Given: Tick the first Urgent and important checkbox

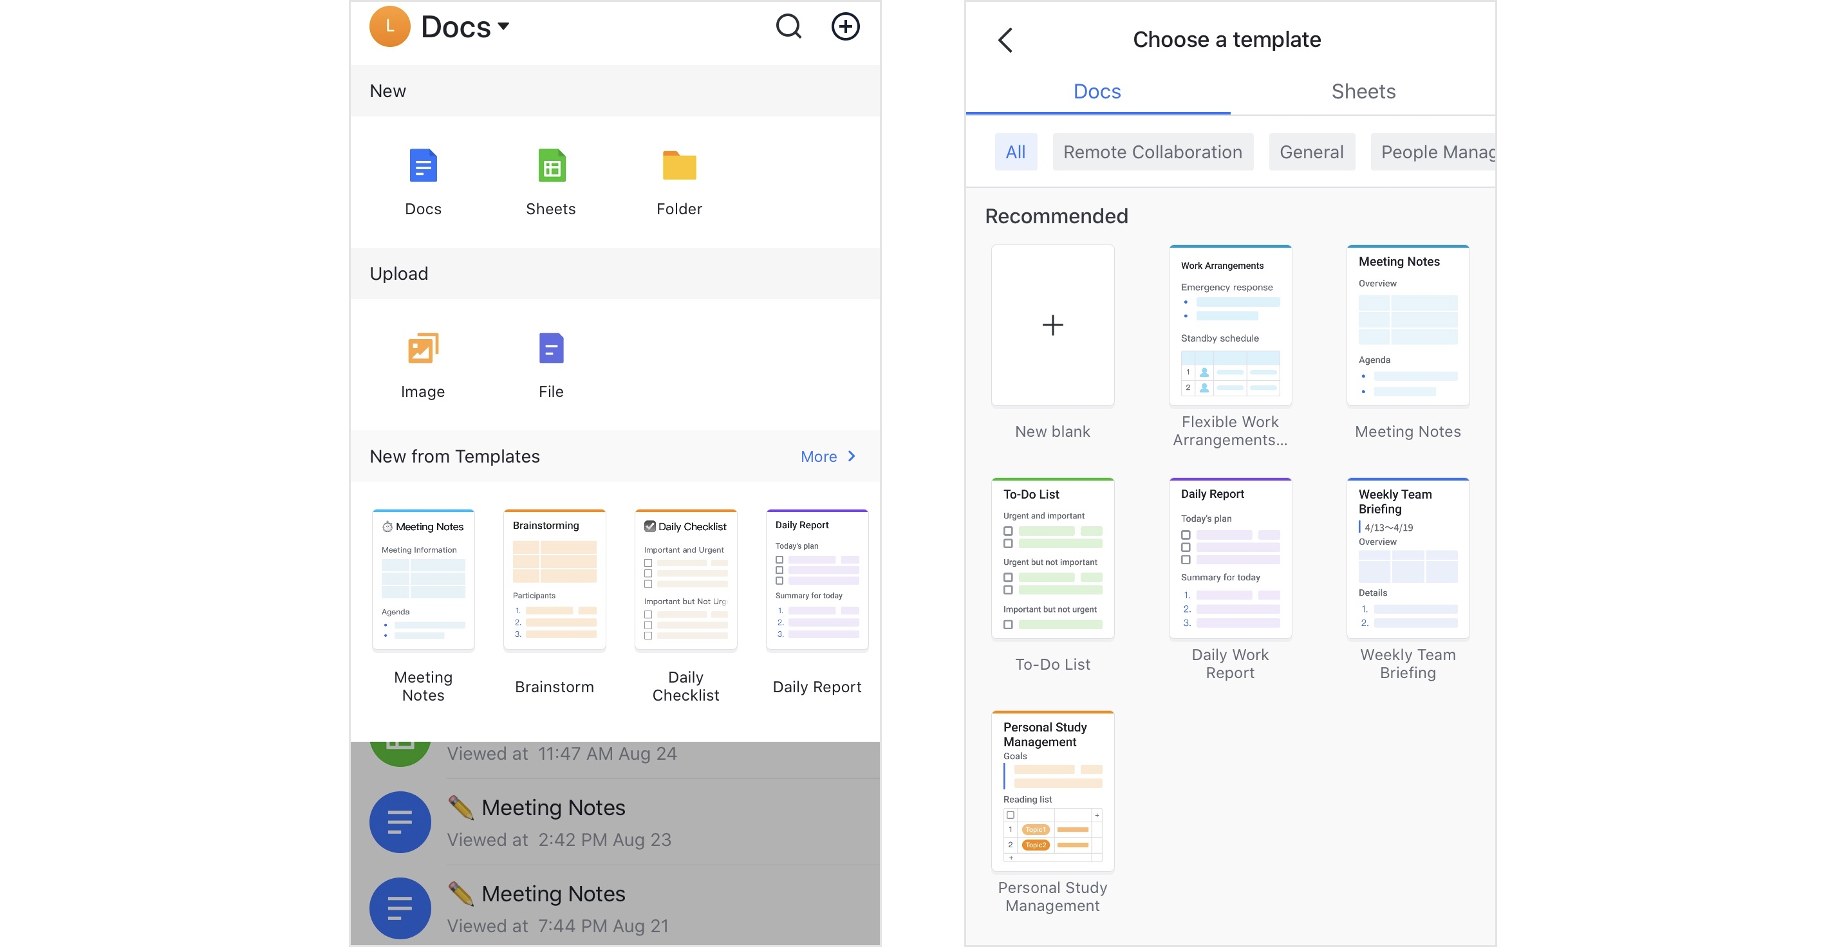Looking at the screenshot, I should pyautogui.click(x=1008, y=531).
